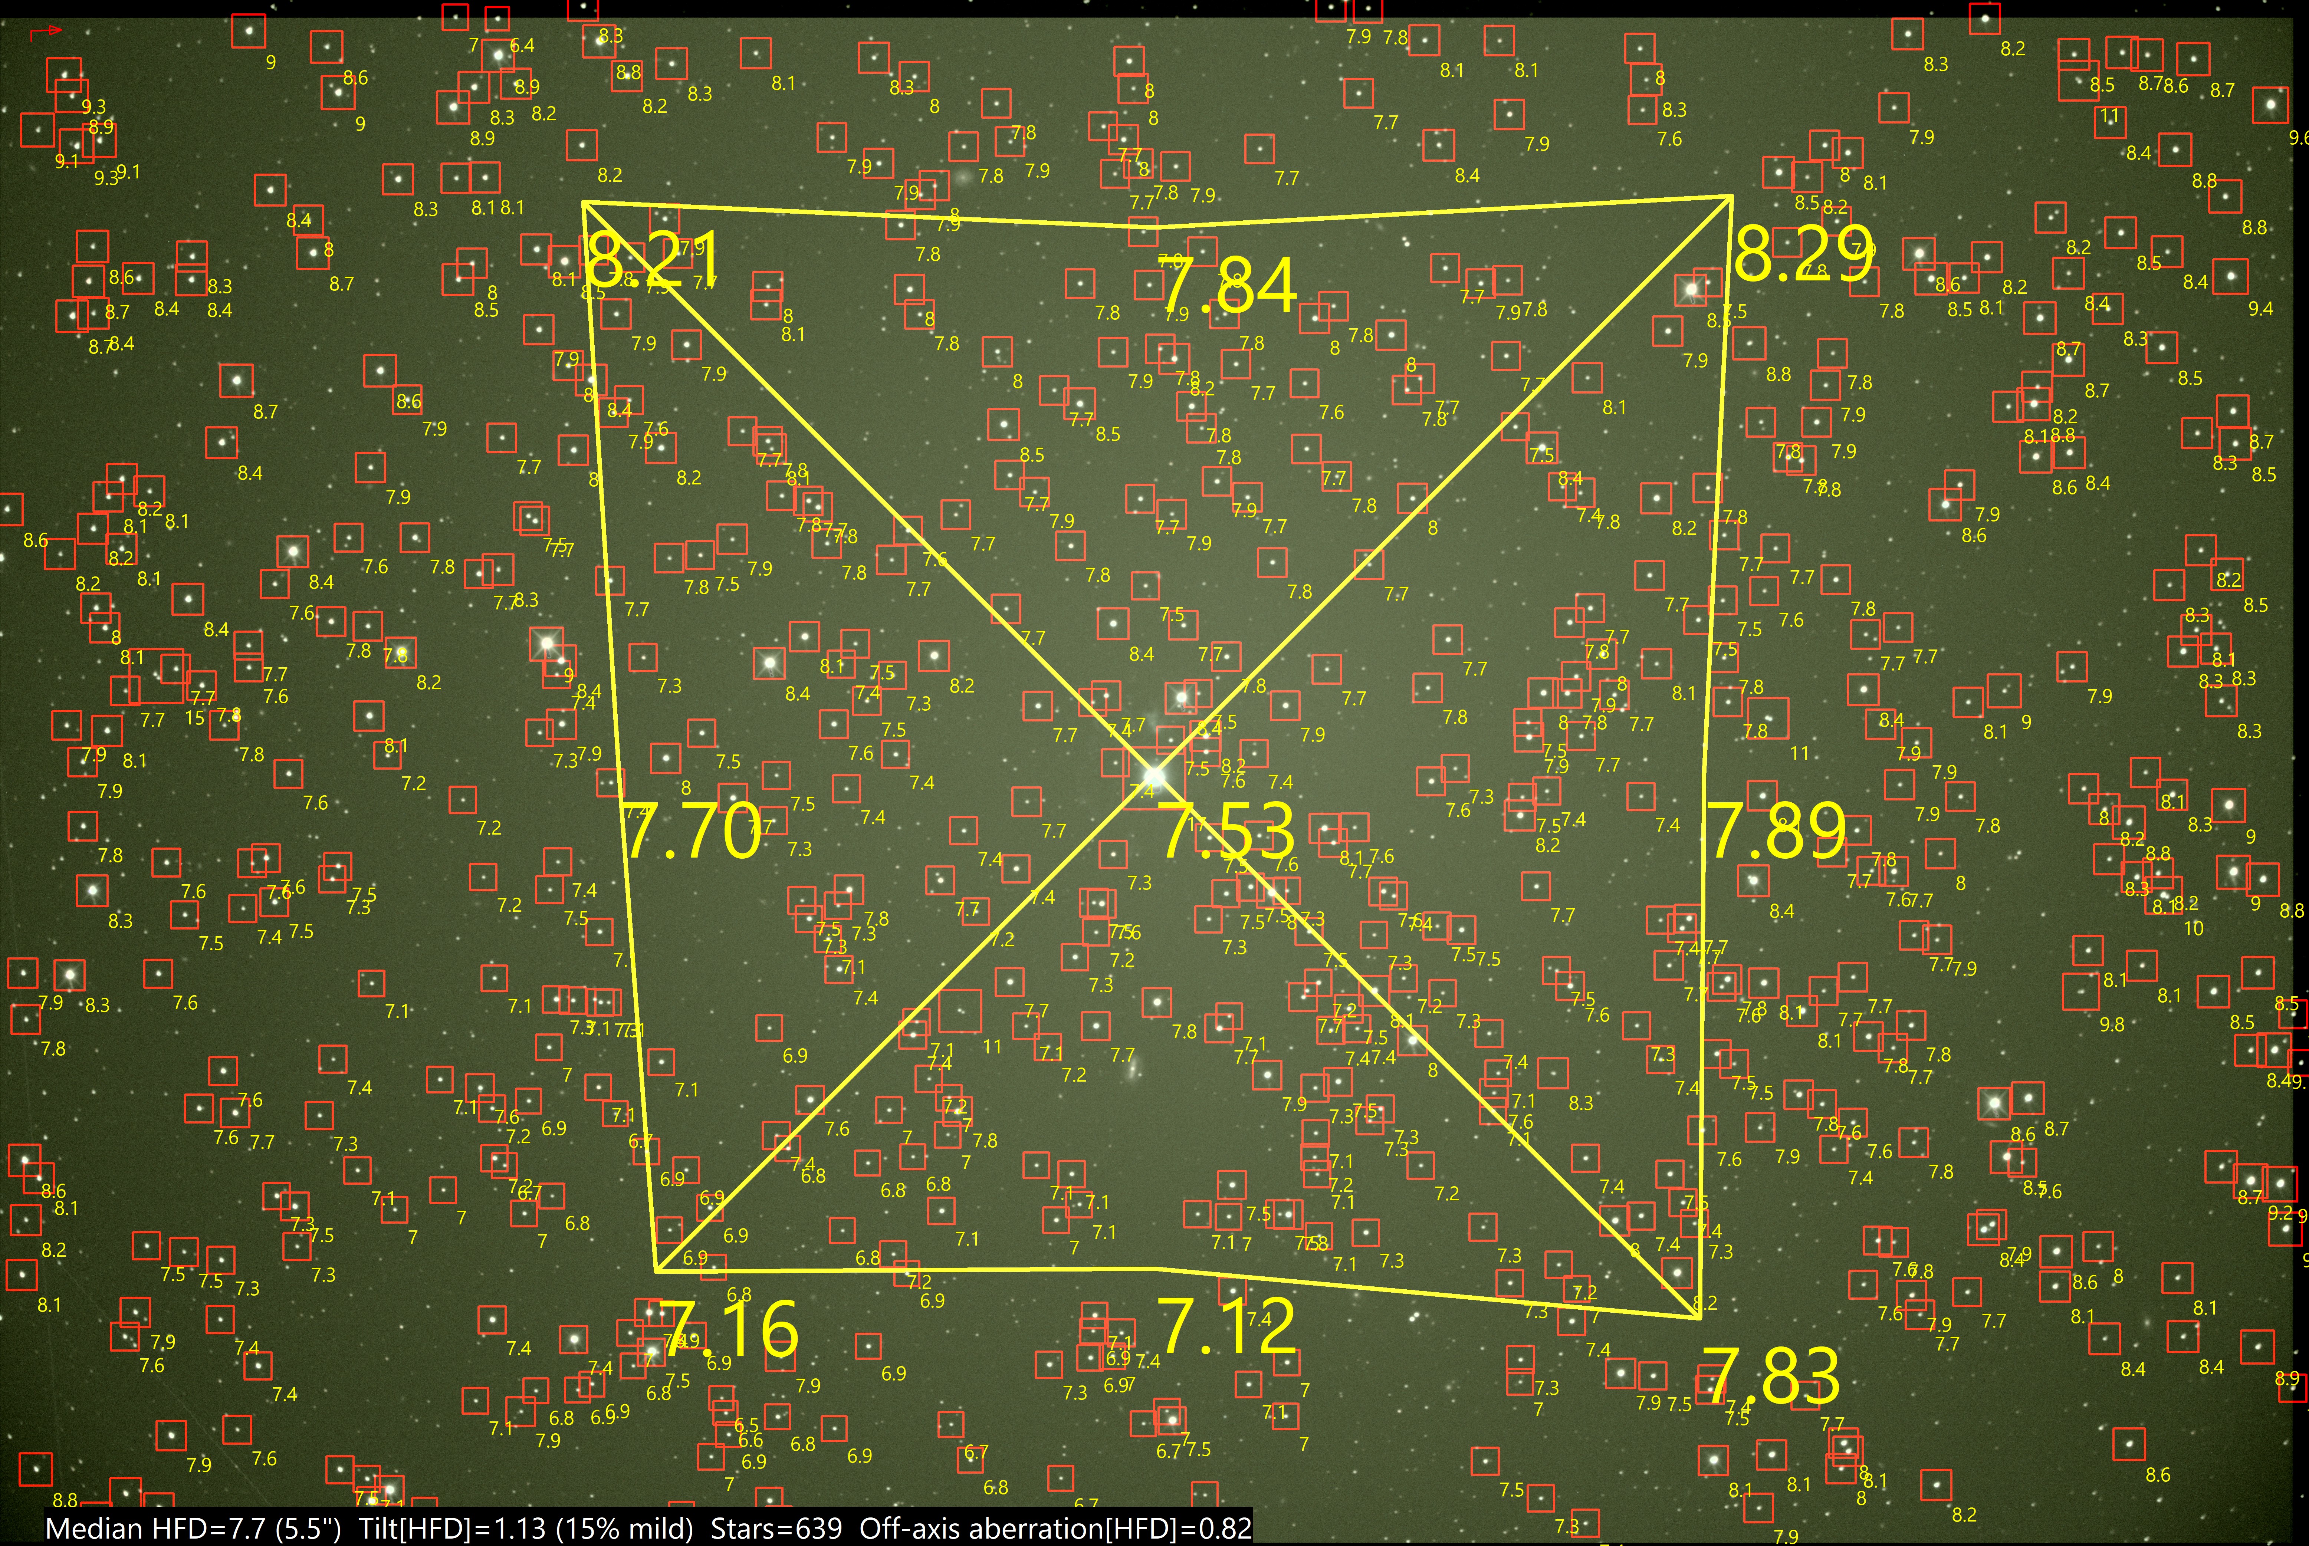Click the bottom-right corner HFD value 7.83
This screenshot has height=1546, width=2309.
click(1772, 1376)
